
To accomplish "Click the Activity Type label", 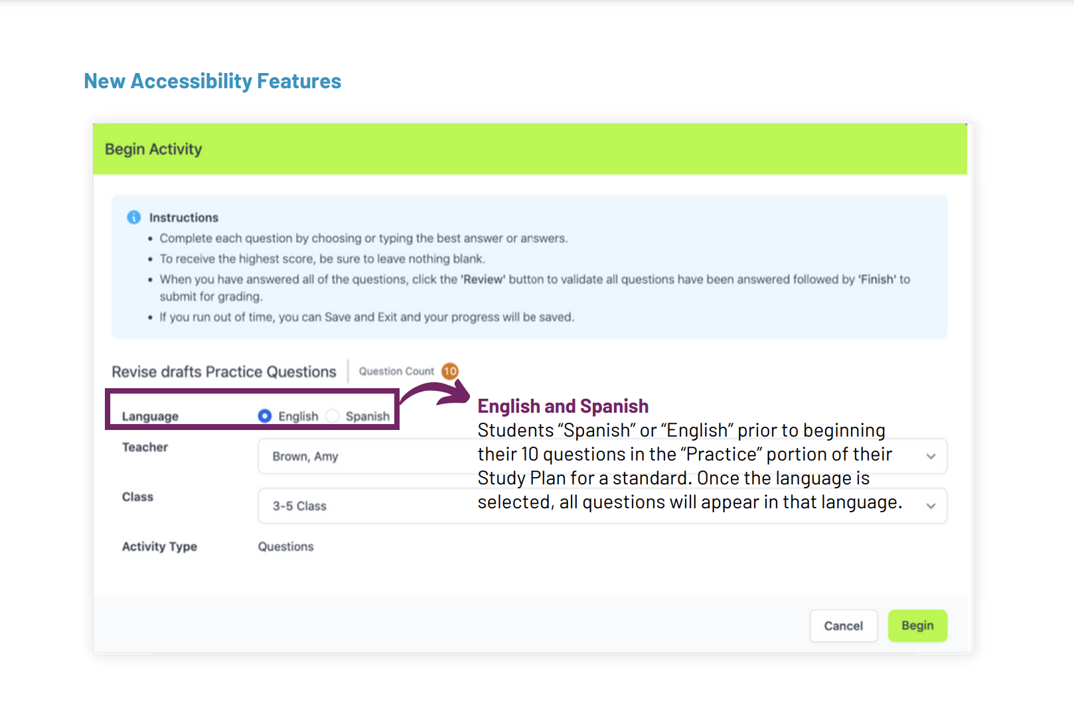I will point(159,547).
